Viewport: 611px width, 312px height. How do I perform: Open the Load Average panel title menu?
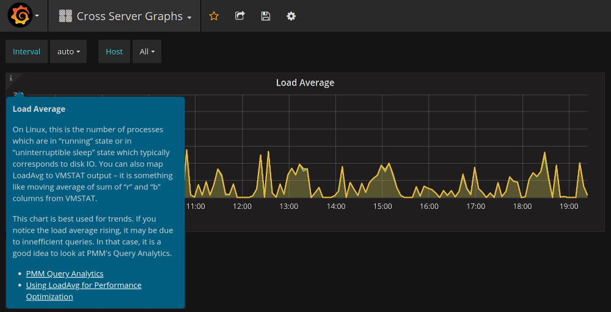305,83
